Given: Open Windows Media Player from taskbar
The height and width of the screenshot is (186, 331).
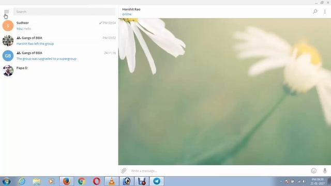Looking at the screenshot, I should point(51,181).
